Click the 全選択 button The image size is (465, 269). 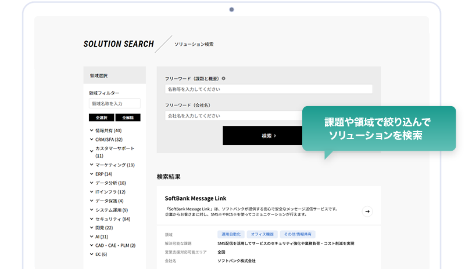[101, 118]
